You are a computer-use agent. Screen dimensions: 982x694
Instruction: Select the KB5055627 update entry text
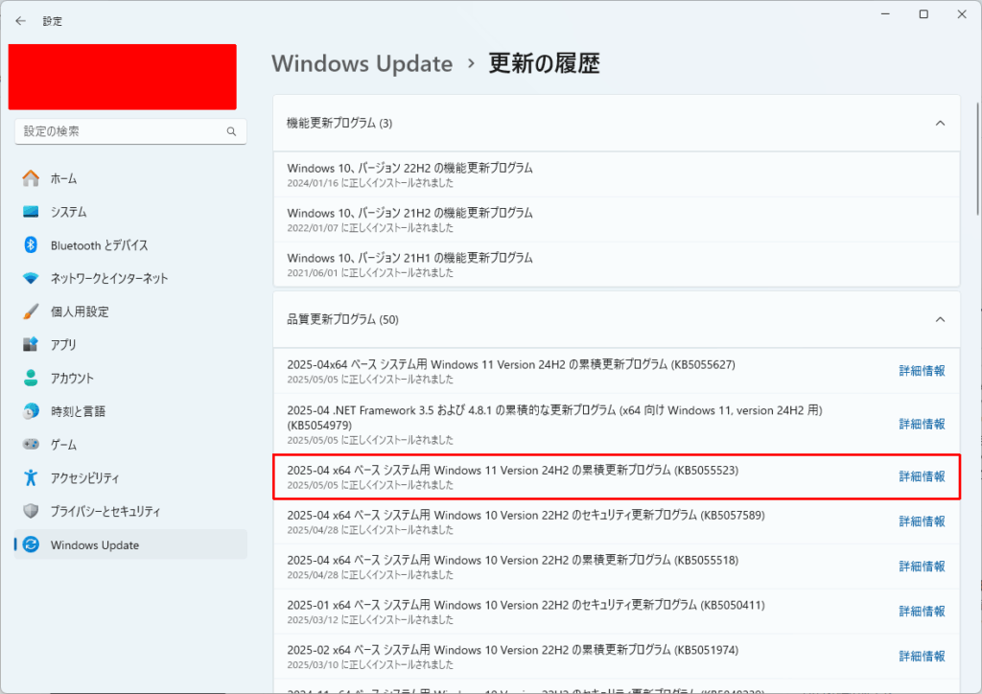click(511, 365)
